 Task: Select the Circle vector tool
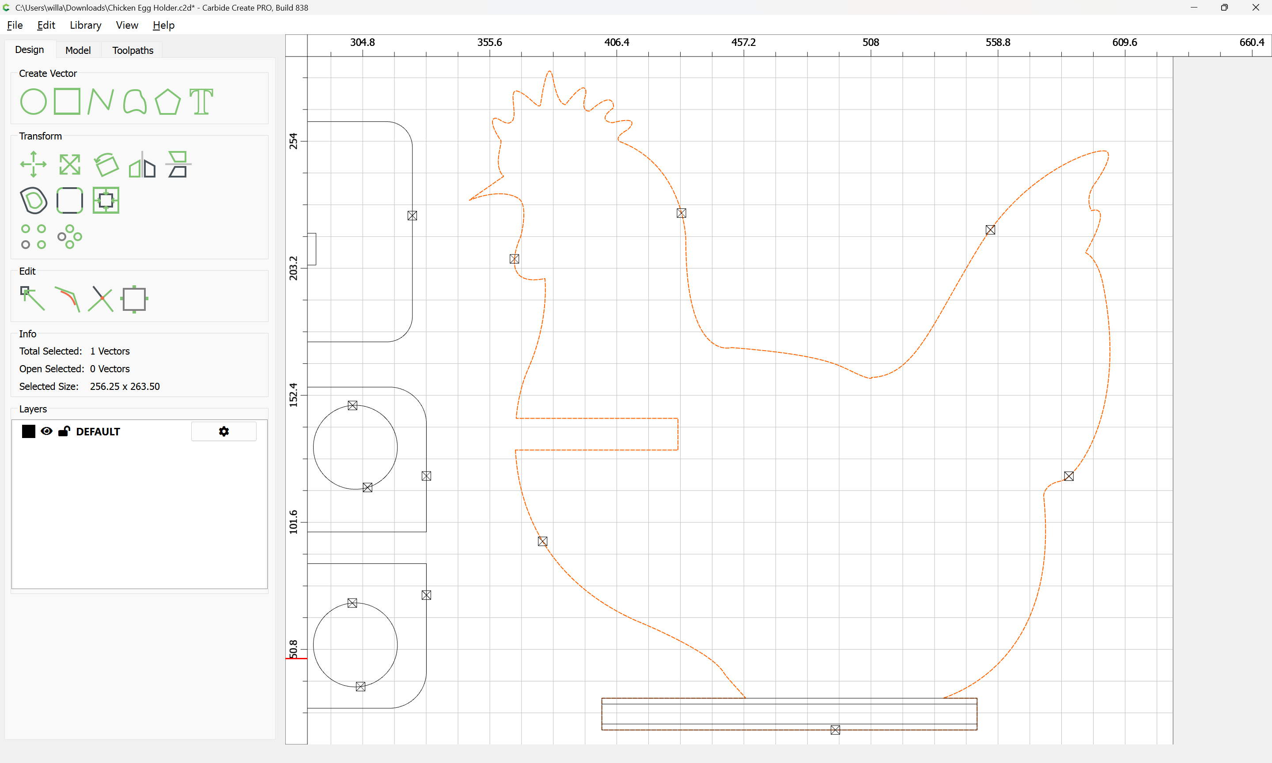pyautogui.click(x=34, y=101)
